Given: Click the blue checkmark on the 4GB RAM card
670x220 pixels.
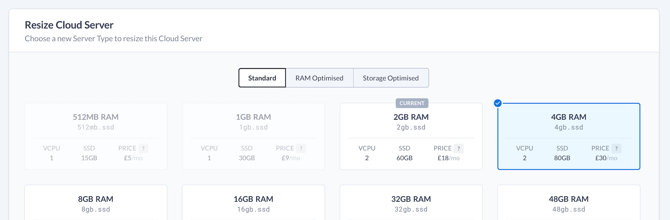Looking at the screenshot, I should pyautogui.click(x=498, y=103).
